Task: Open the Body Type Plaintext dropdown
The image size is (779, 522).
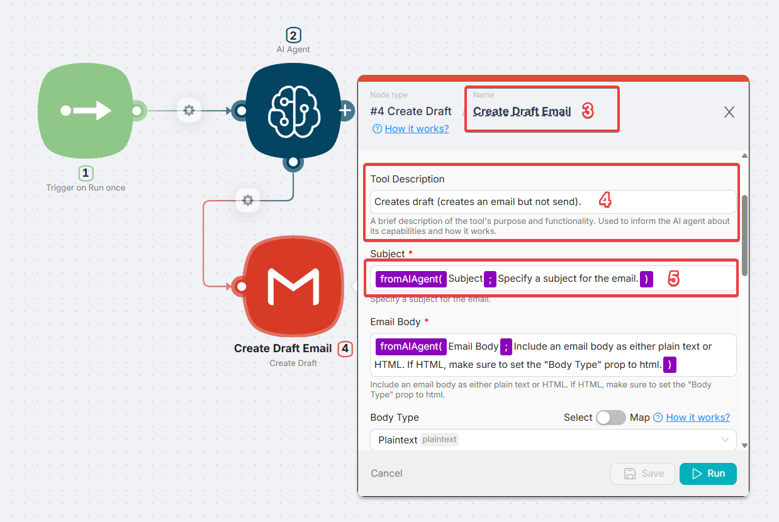Action: tap(552, 440)
